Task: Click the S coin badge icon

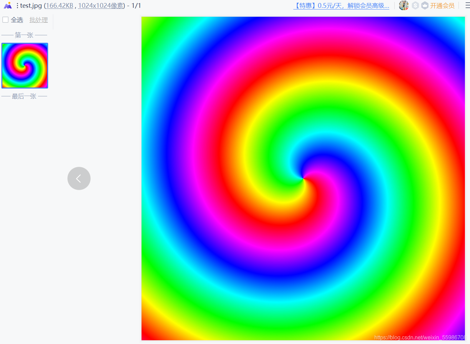Action: [x=415, y=5]
